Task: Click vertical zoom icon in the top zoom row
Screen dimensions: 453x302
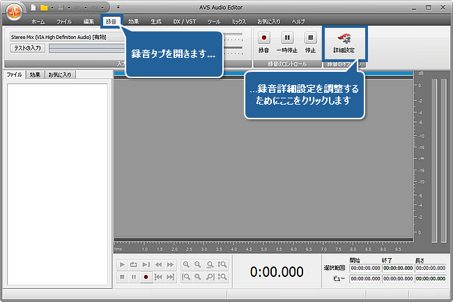Action: pyautogui.click(x=222, y=264)
